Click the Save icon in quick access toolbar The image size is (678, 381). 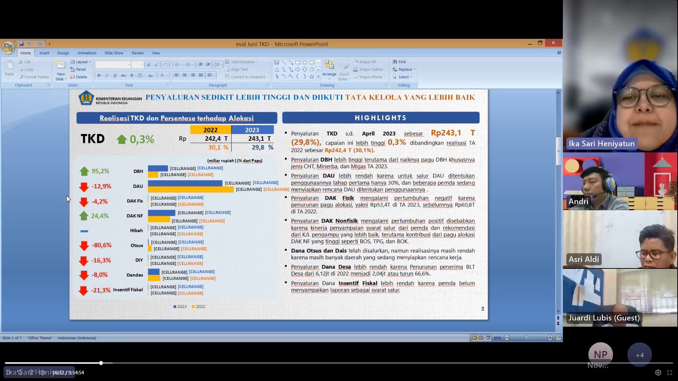(21, 44)
